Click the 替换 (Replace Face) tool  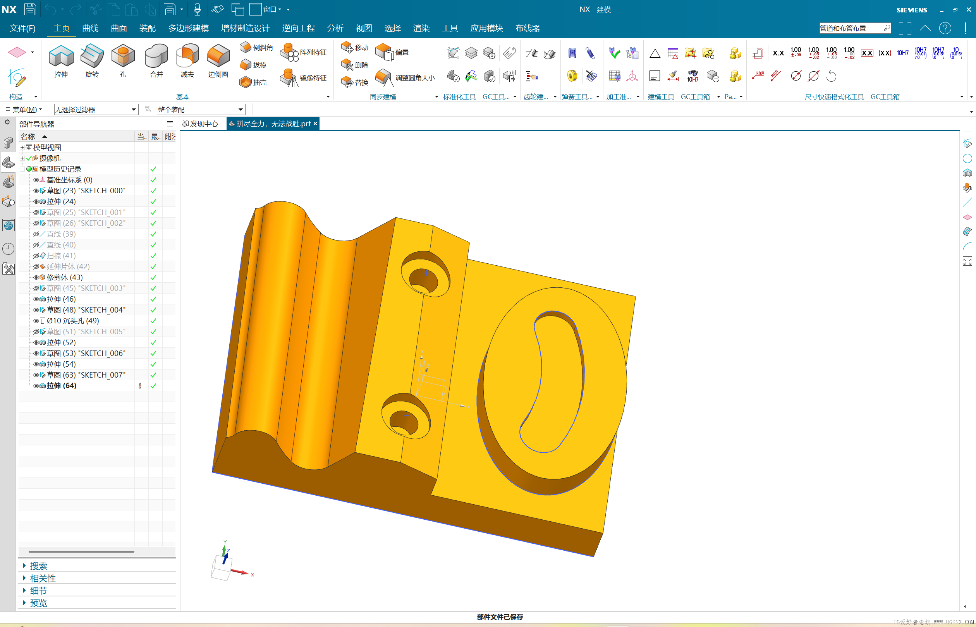pyautogui.click(x=355, y=82)
